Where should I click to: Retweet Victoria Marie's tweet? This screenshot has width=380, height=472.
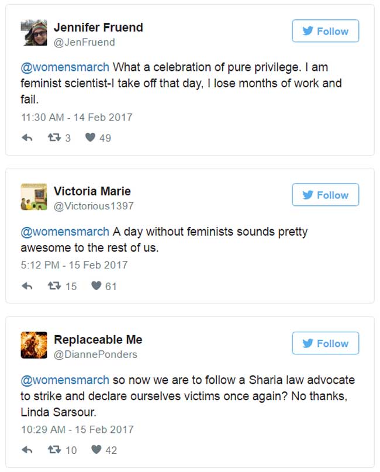click(54, 285)
